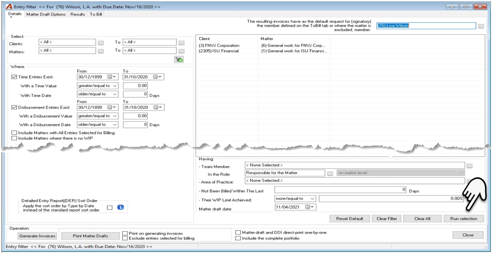492x254 pixels.
Task: Click the blue info icon for DER sort order
Action: (x=120, y=207)
